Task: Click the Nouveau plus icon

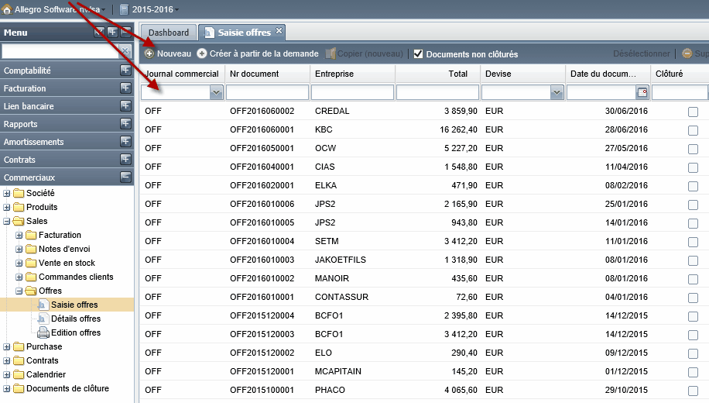Action: coord(149,53)
